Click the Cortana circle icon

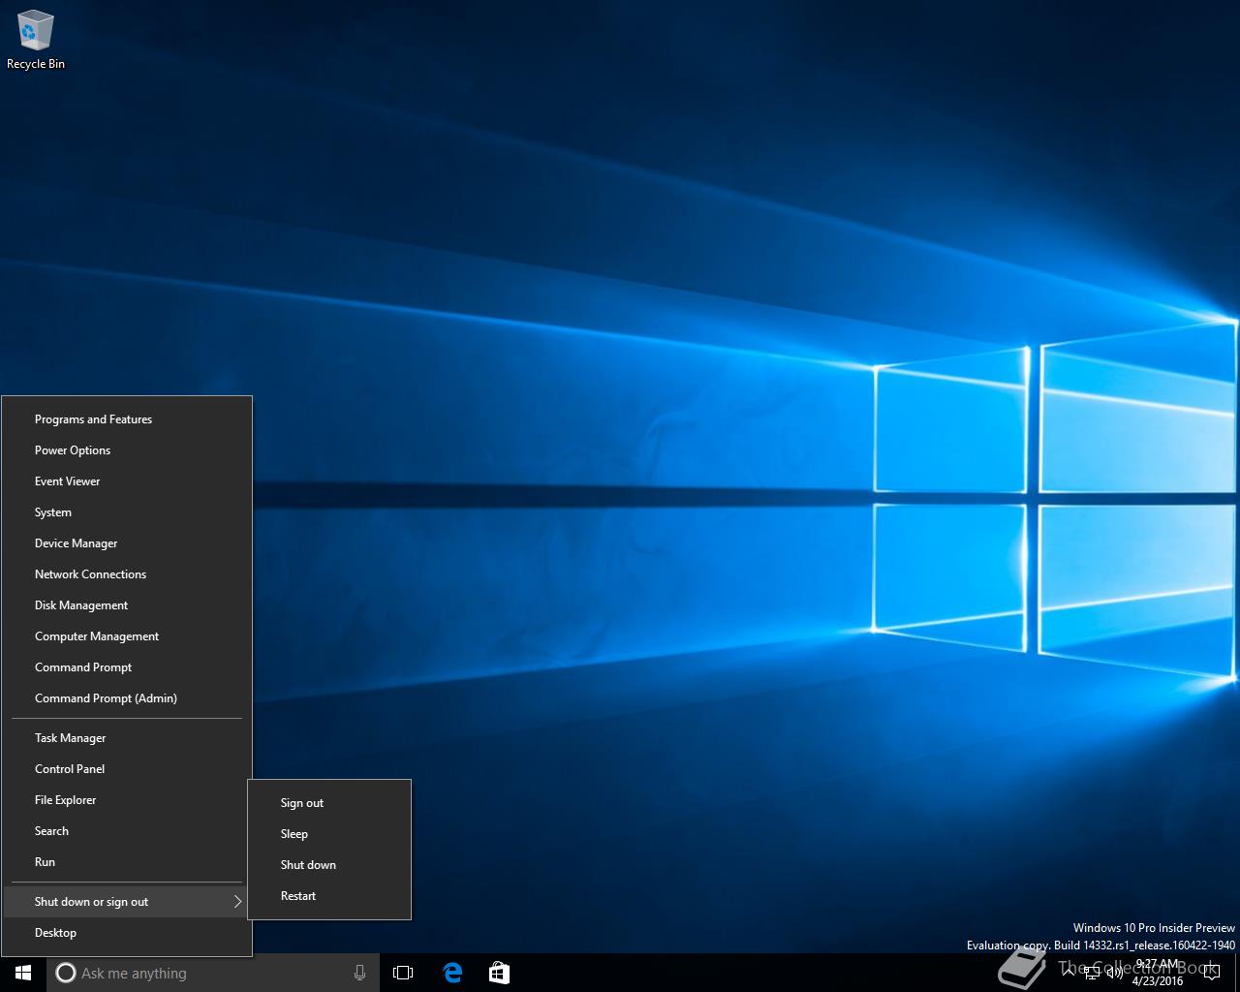tap(65, 973)
